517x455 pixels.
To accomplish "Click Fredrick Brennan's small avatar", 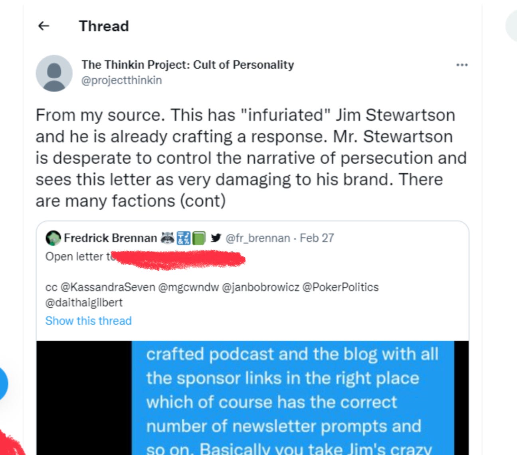I will pos(53,238).
